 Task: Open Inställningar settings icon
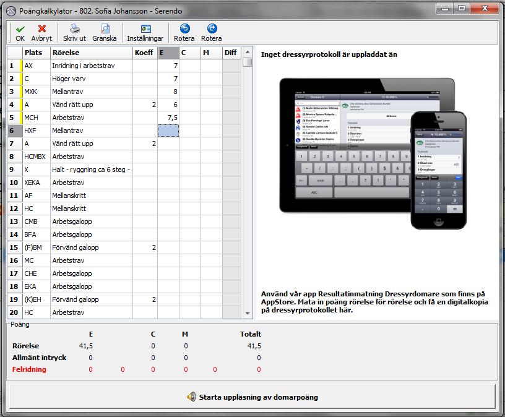click(x=145, y=33)
